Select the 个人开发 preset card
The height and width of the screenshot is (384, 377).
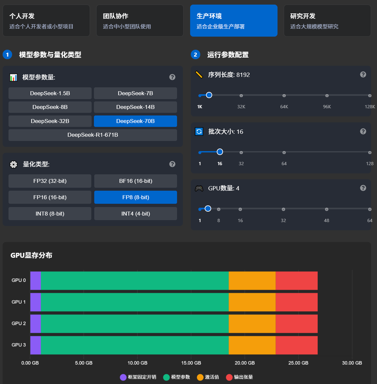coord(46,21)
